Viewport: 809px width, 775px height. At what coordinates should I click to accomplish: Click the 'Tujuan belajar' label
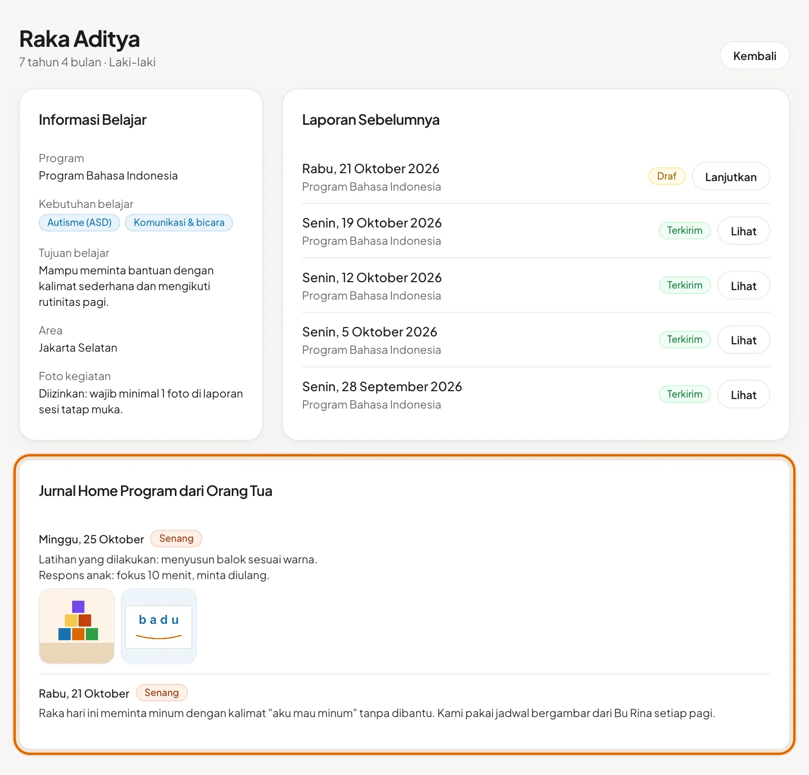pyautogui.click(x=74, y=253)
